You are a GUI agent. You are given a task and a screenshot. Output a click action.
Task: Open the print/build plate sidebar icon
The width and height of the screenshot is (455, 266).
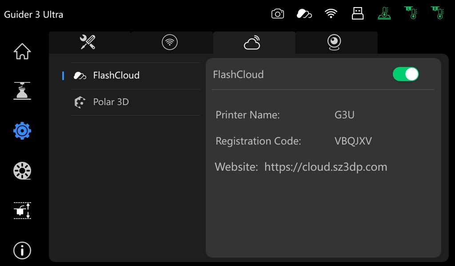[22, 91]
